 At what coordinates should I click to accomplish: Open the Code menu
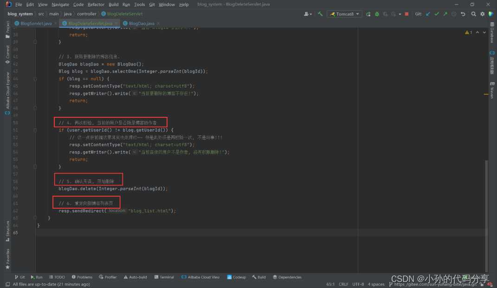pyautogui.click(x=78, y=5)
